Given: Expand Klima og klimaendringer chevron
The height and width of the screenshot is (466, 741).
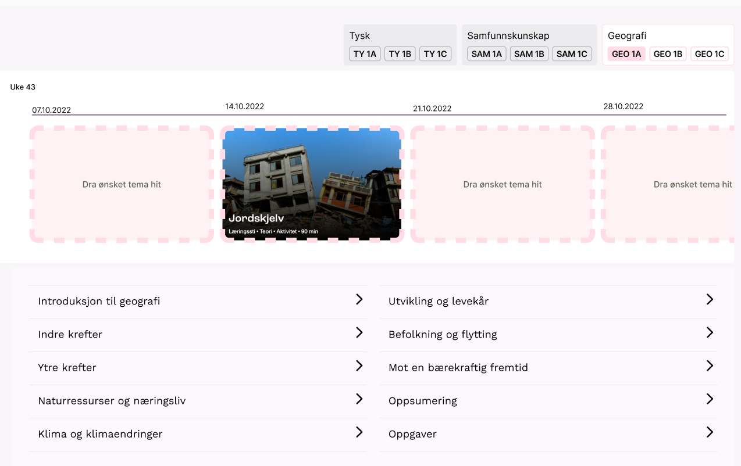Looking at the screenshot, I should point(359,432).
